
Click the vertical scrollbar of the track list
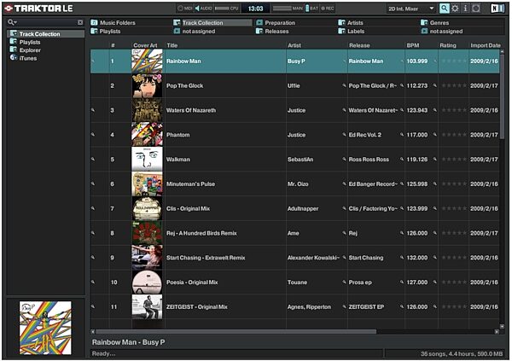(x=502, y=95)
